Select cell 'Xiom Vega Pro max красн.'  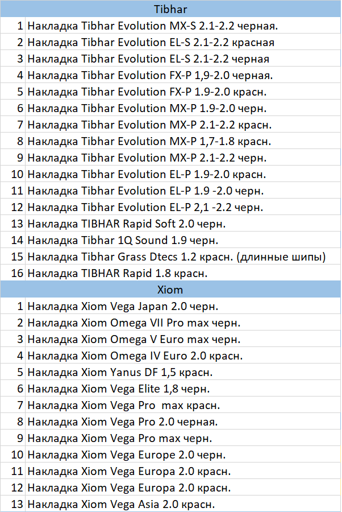point(183,405)
